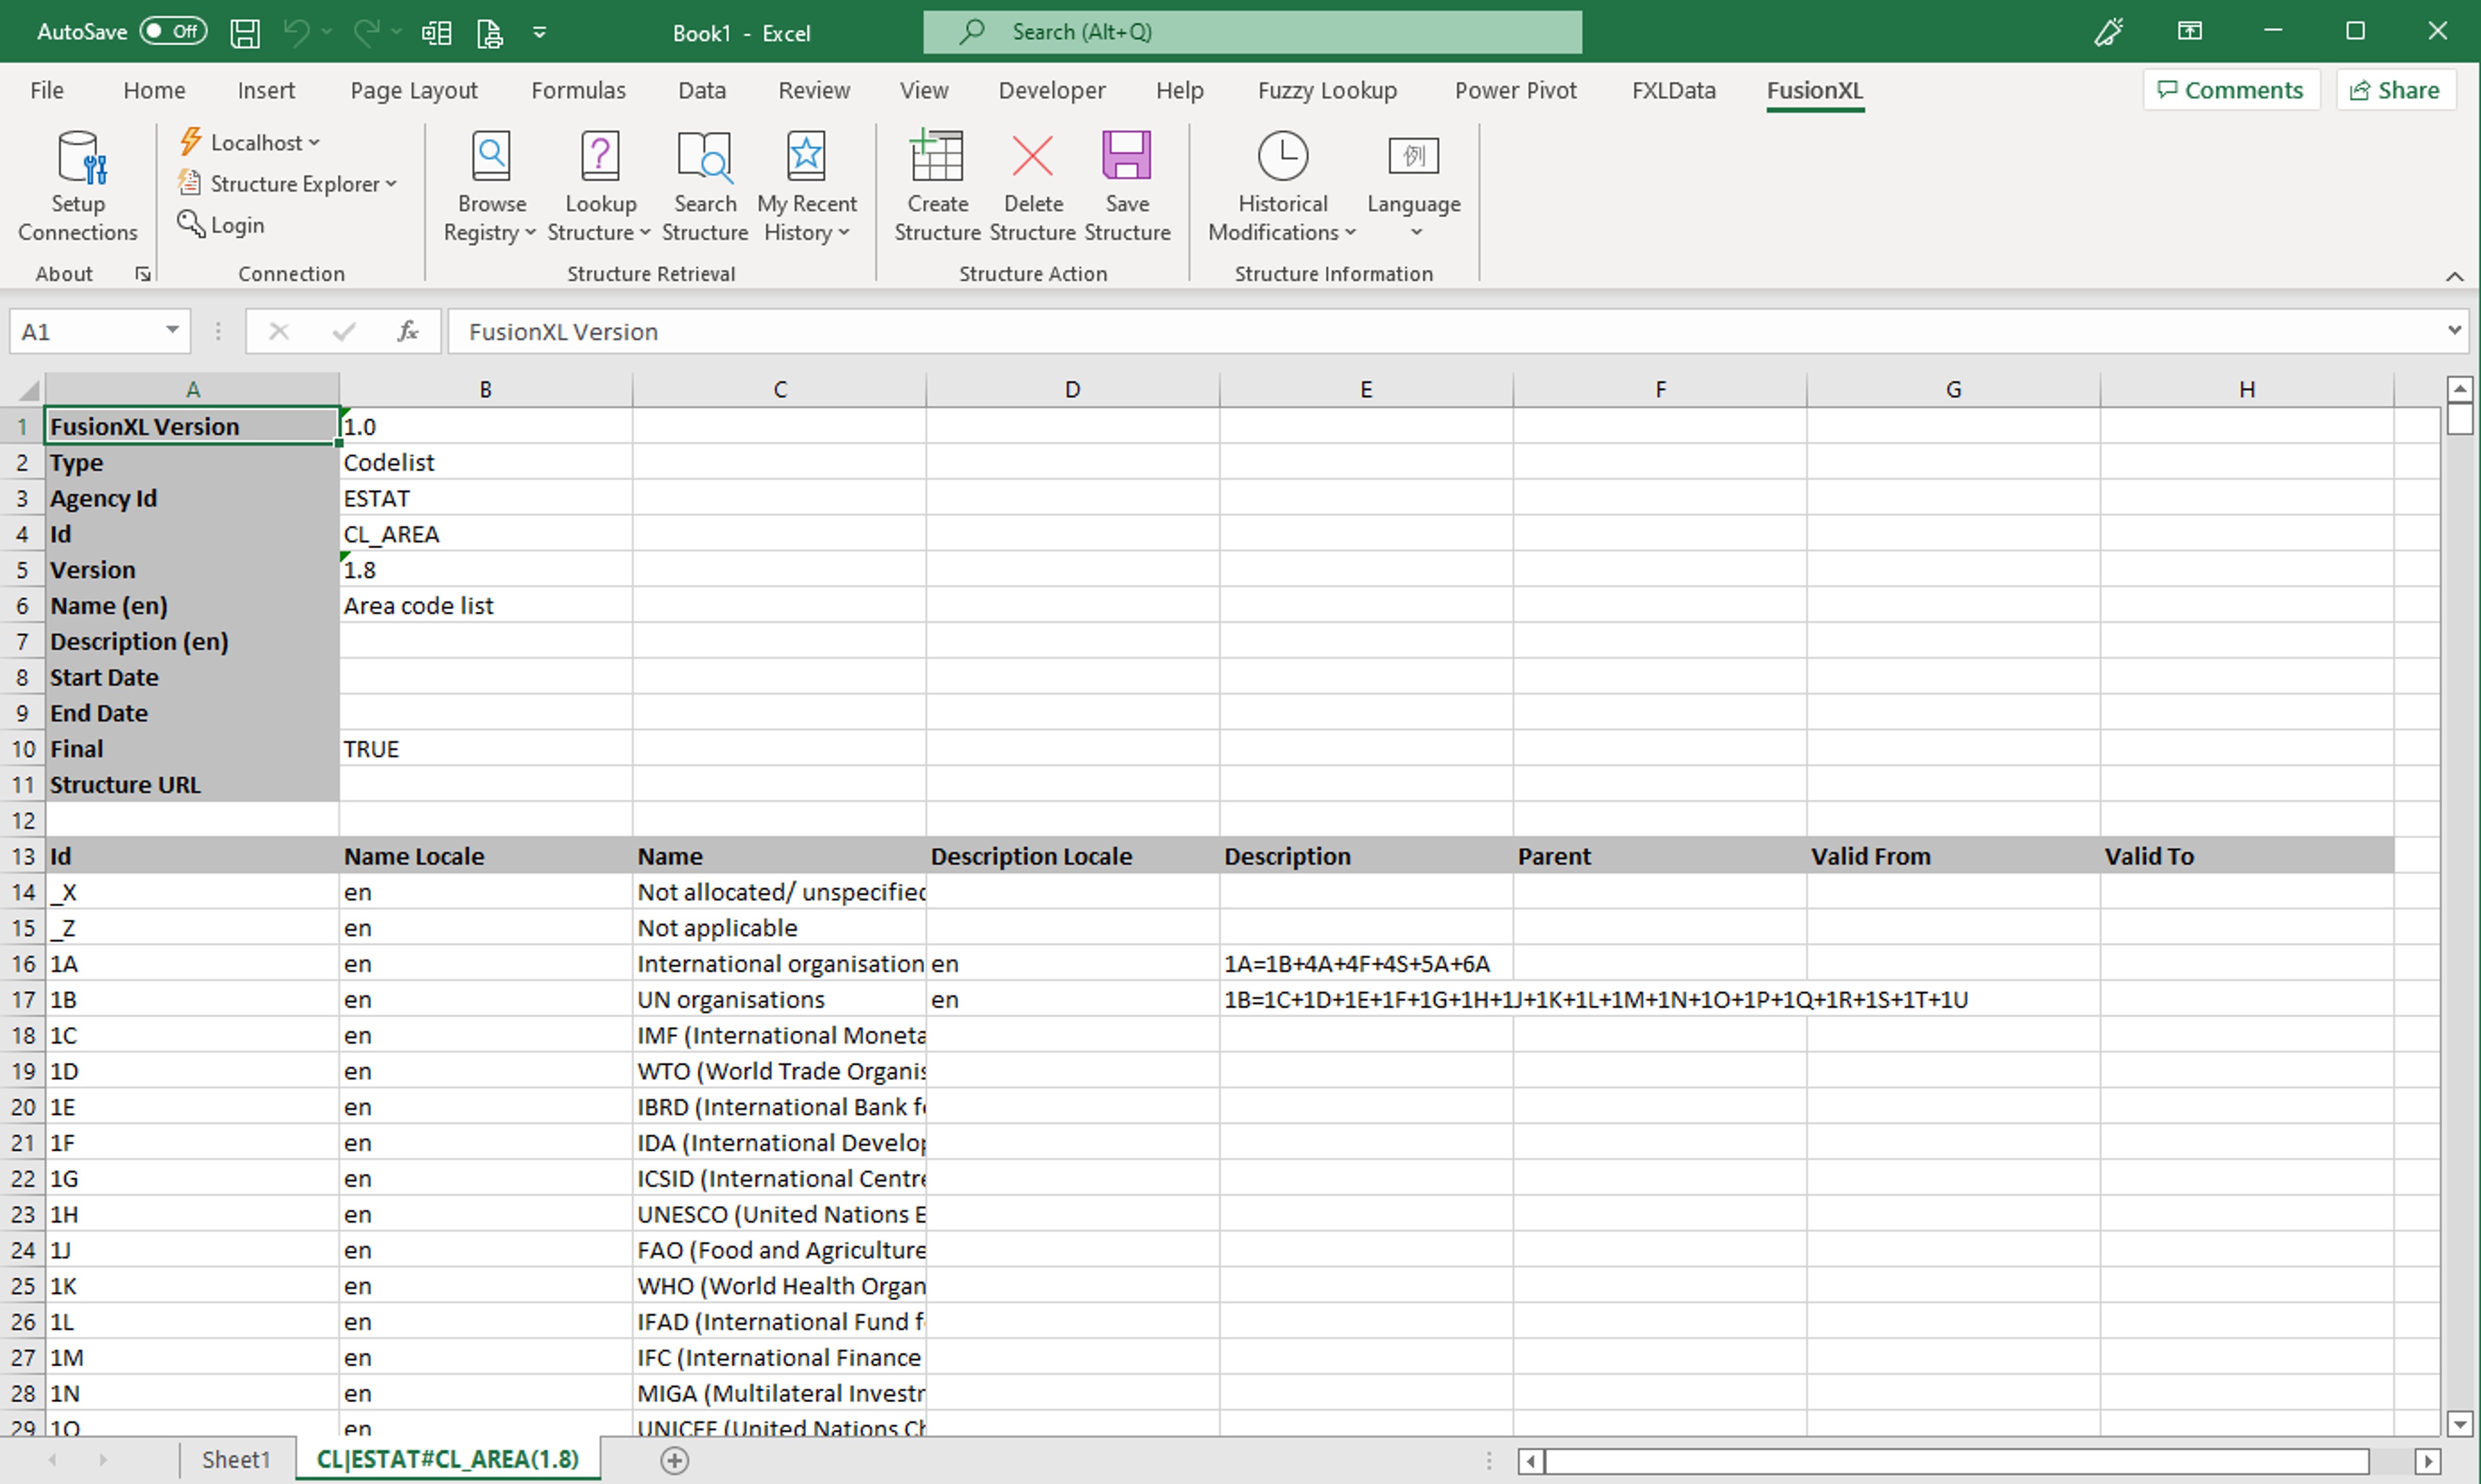
Task: Open Browse Registry tool
Action: tap(490, 158)
